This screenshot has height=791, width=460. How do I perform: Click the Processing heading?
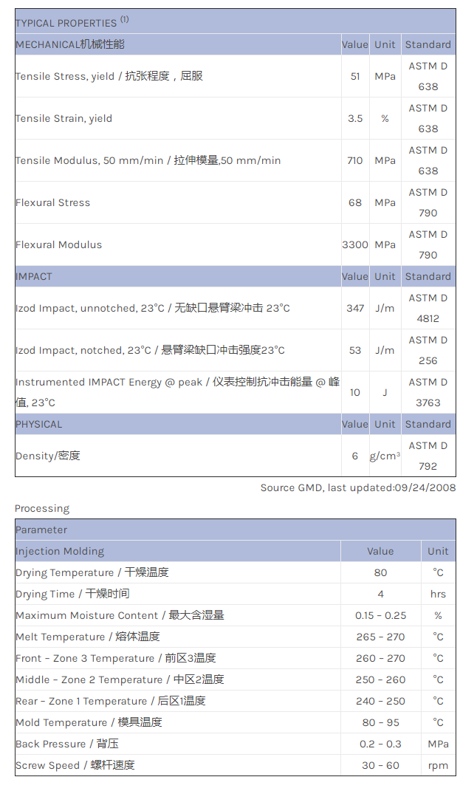tap(42, 508)
